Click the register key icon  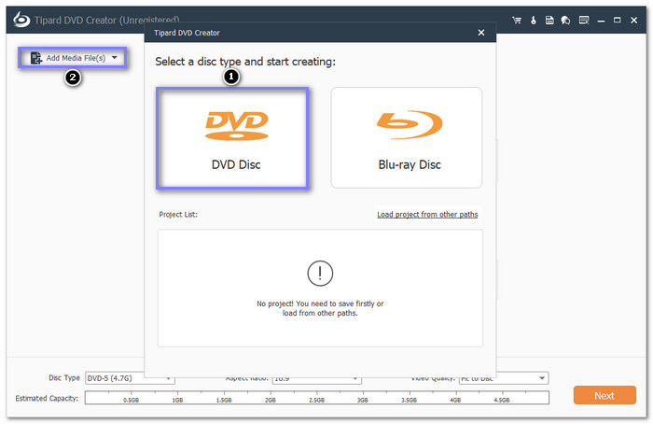pos(534,20)
